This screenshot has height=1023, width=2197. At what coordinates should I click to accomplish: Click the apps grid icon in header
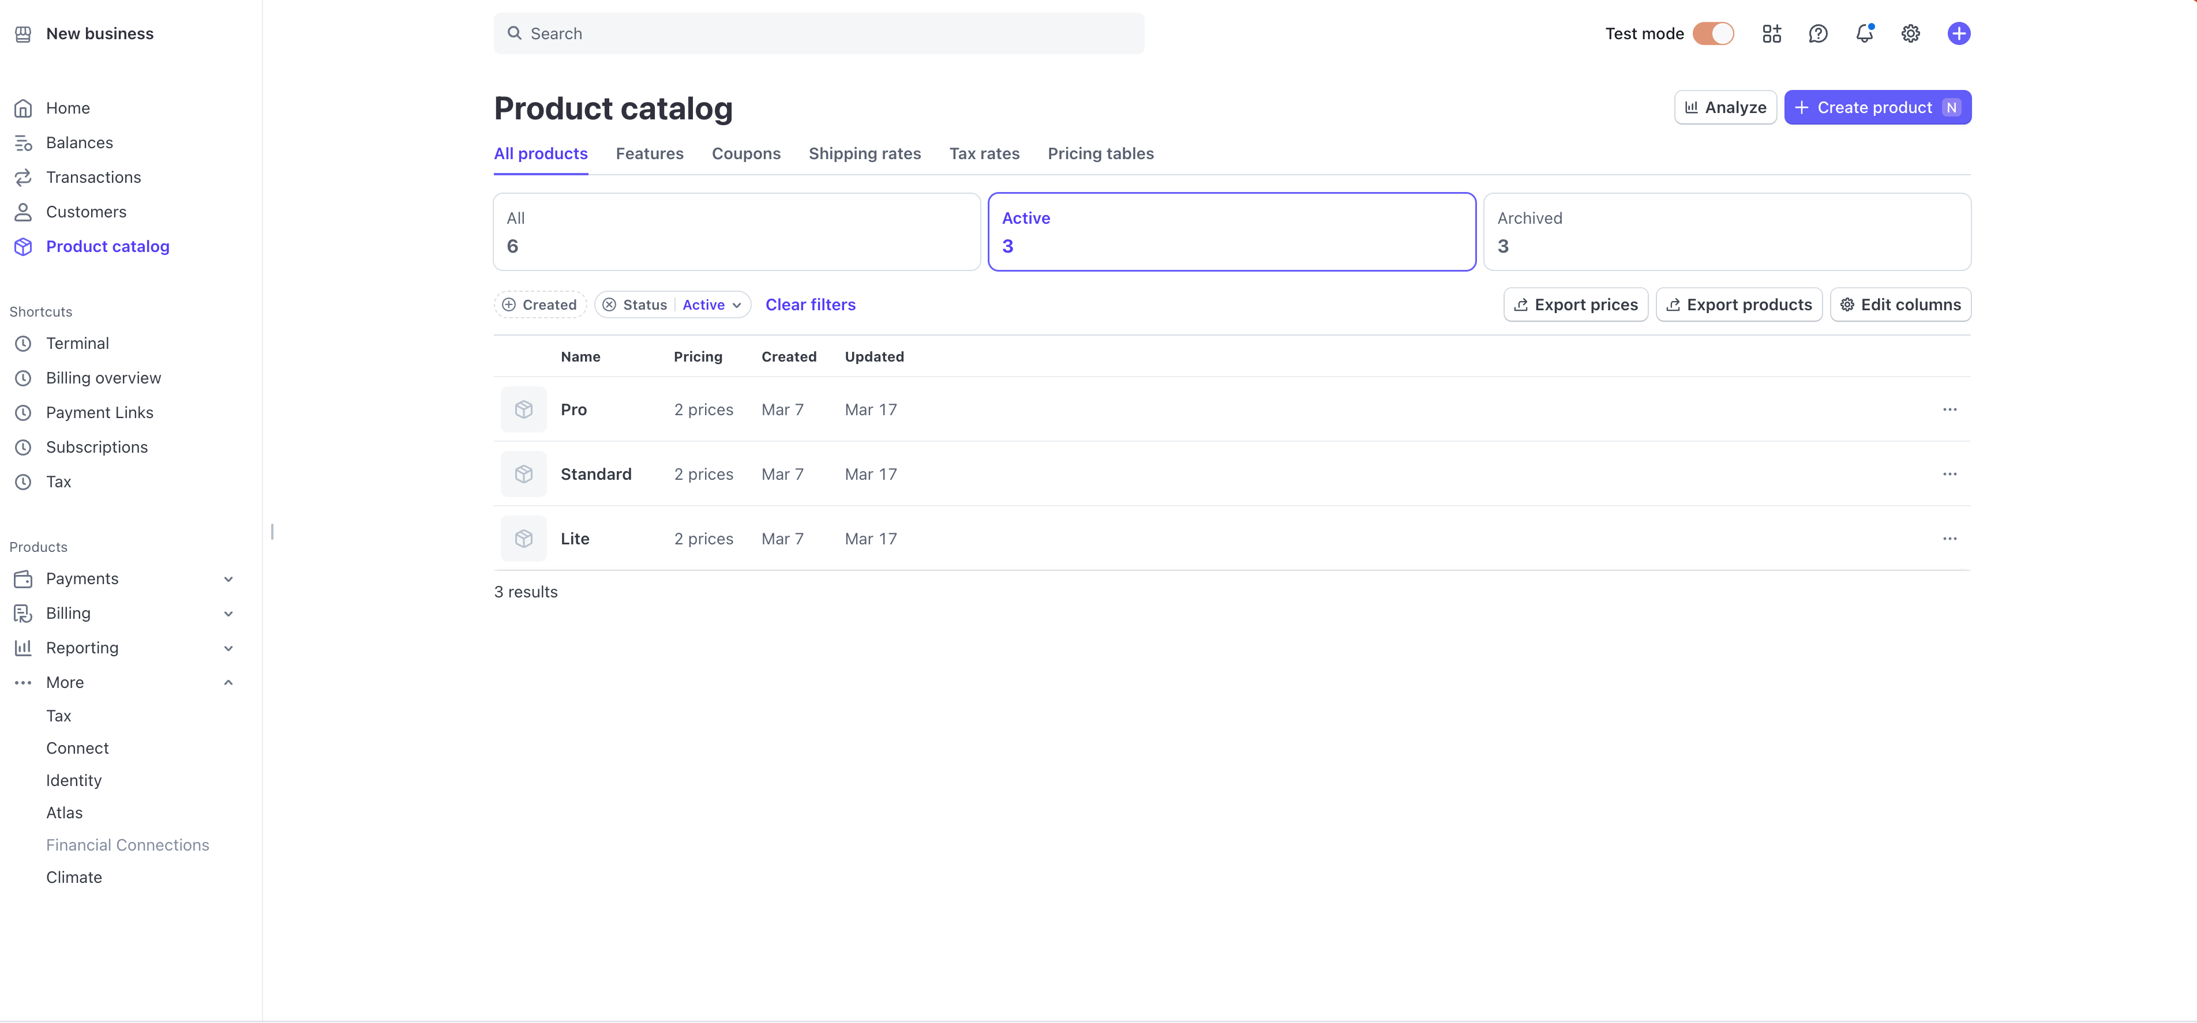pos(1771,33)
